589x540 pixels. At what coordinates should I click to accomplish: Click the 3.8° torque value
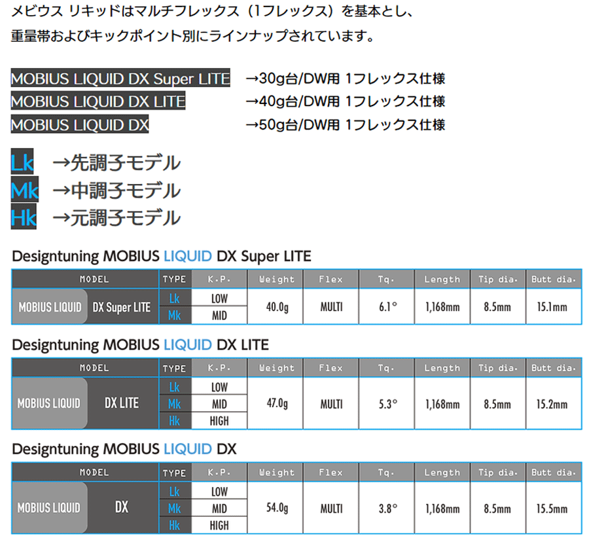click(x=387, y=509)
